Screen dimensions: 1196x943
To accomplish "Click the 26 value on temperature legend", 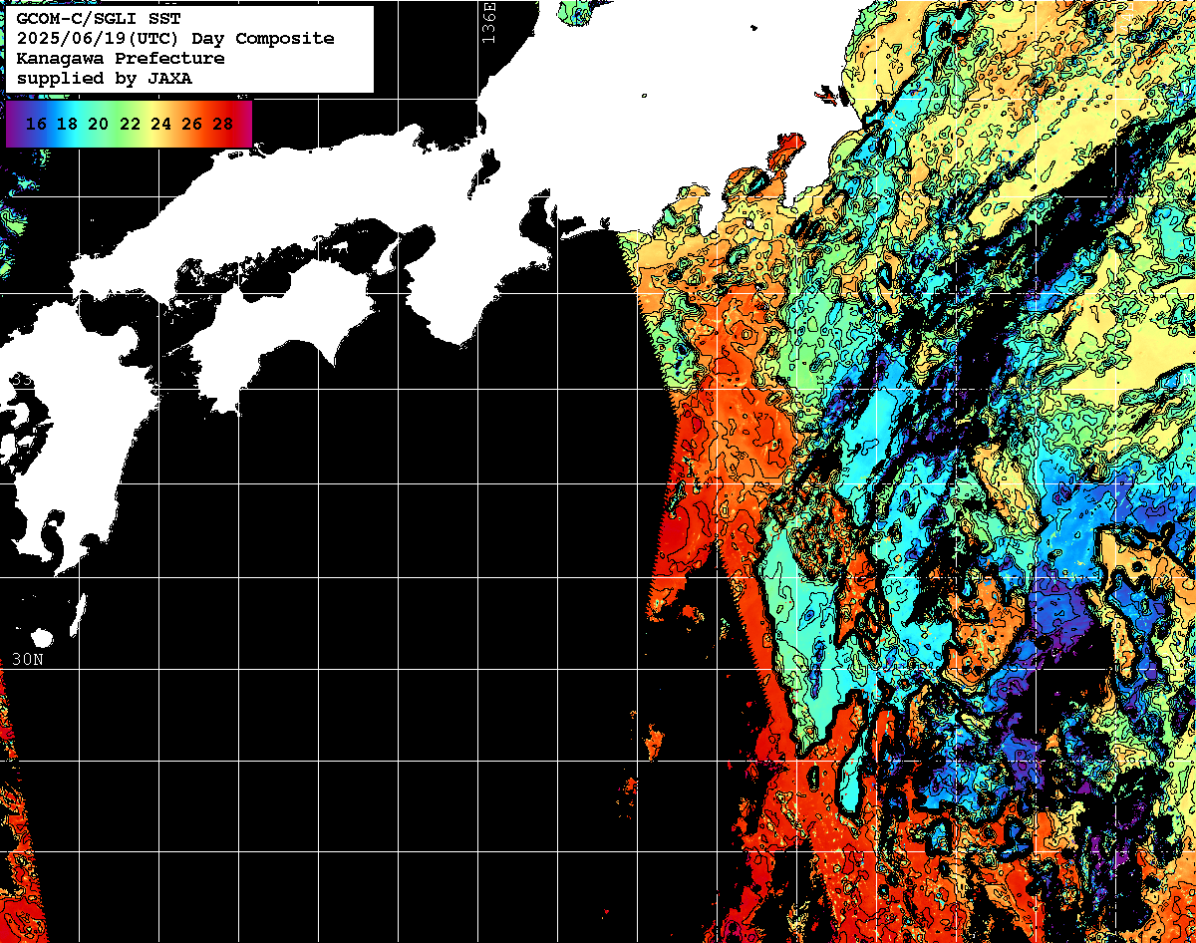I will point(191,125).
